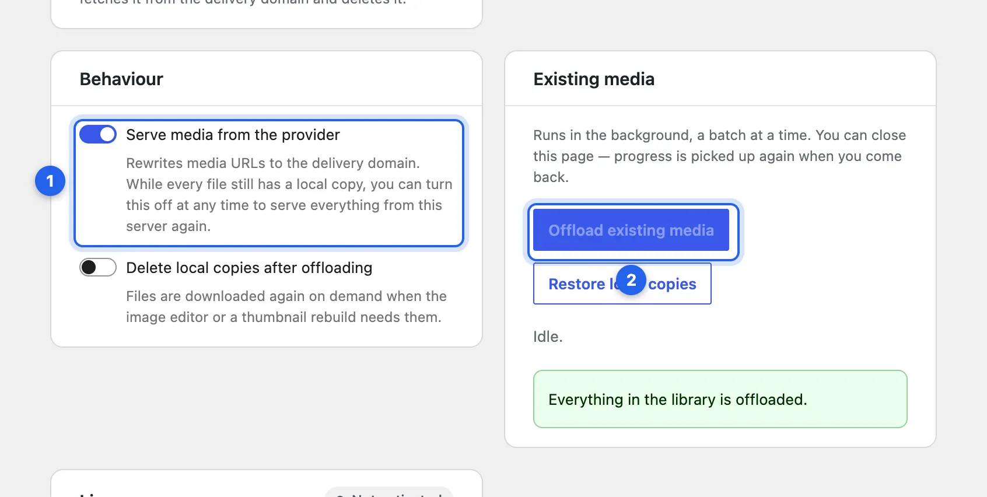
Task: Click the 'Runs in the background' paragraph
Action: click(719, 156)
